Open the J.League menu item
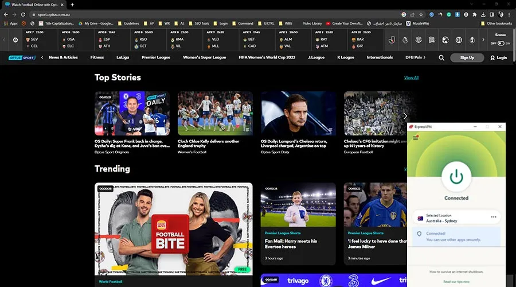This screenshot has width=516, height=287. [316, 57]
